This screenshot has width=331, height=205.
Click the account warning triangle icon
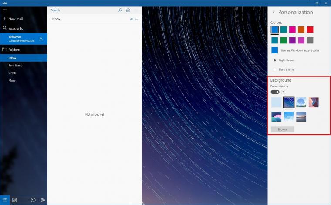[x=41, y=39]
